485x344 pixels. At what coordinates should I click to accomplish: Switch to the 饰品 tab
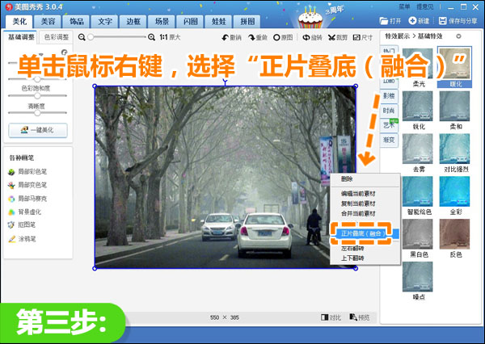coord(76,22)
